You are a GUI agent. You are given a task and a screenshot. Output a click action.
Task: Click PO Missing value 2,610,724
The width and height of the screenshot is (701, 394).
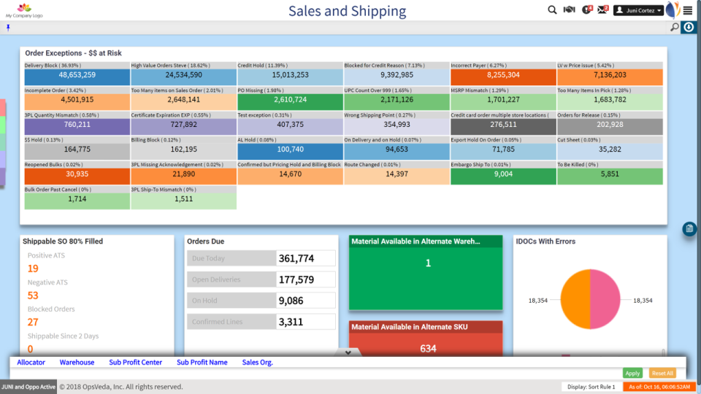(x=290, y=100)
